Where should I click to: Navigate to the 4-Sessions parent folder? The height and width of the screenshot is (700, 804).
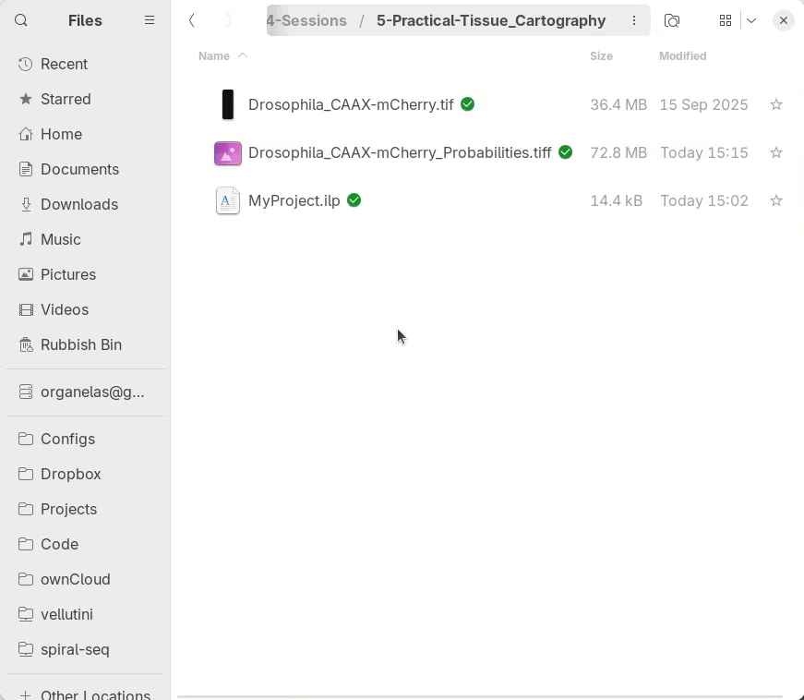(307, 20)
